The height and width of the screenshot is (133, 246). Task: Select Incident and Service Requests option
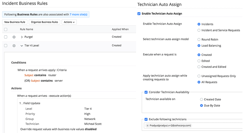[x=199, y=30]
